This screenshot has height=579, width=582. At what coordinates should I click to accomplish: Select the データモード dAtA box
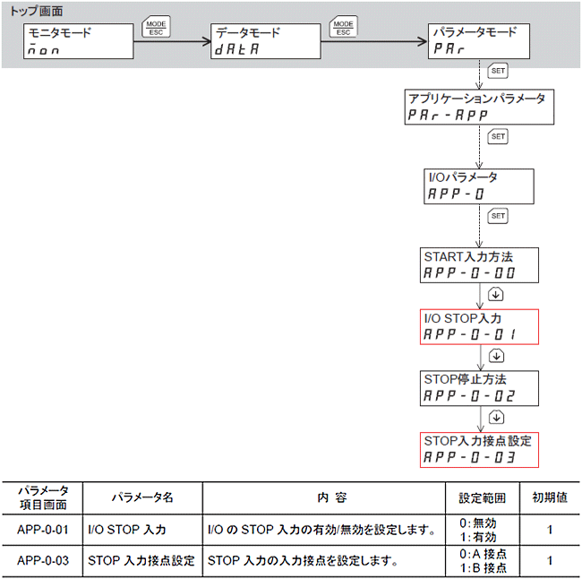pos(266,41)
